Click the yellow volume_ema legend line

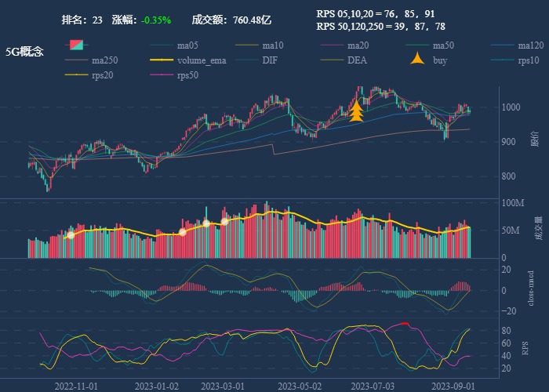[x=161, y=60]
